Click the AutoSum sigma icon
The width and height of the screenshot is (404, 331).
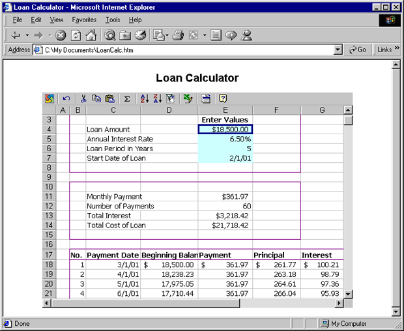(x=127, y=98)
